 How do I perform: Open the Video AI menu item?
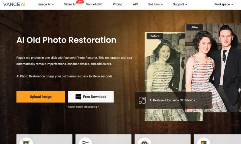[70, 4]
